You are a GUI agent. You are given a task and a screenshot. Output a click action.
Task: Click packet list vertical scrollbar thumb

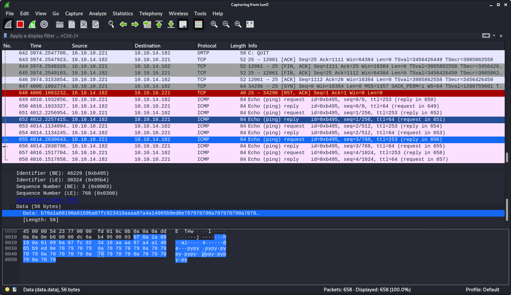[507, 157]
